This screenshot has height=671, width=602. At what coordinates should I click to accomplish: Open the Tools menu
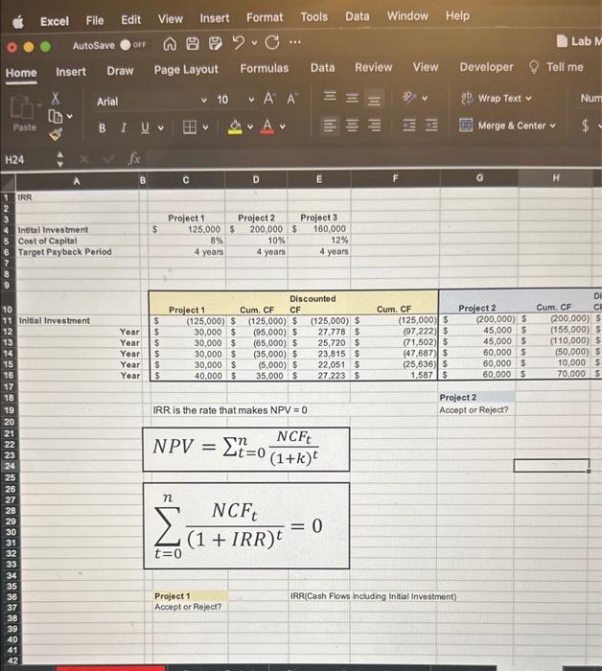pyautogui.click(x=313, y=16)
